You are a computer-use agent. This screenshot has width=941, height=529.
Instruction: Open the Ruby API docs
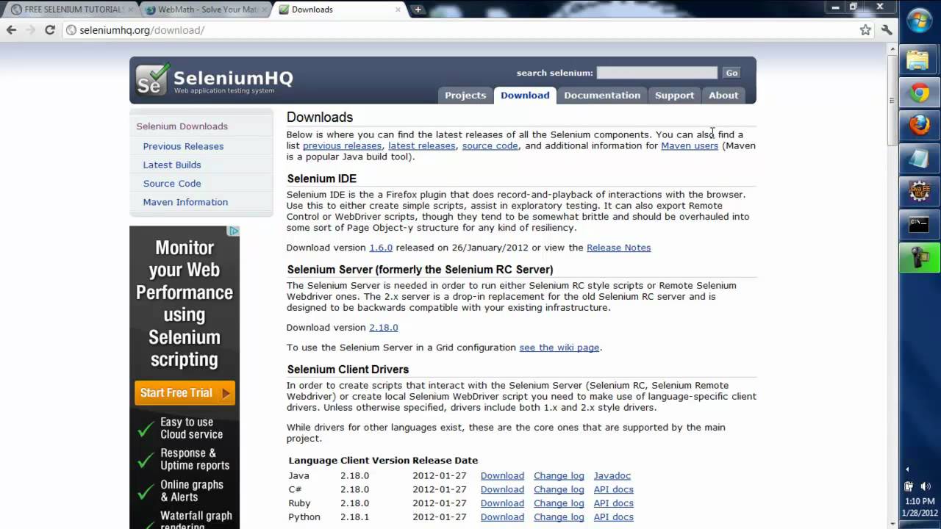point(613,504)
